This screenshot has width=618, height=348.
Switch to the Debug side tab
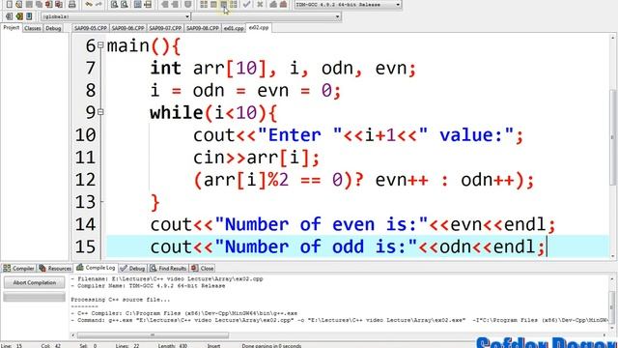tap(53, 28)
